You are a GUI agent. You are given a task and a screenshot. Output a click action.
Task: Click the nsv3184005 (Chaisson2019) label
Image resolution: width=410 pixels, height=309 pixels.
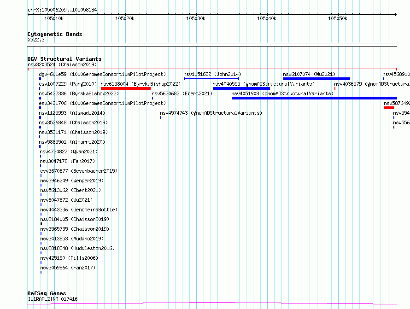coord(75,219)
